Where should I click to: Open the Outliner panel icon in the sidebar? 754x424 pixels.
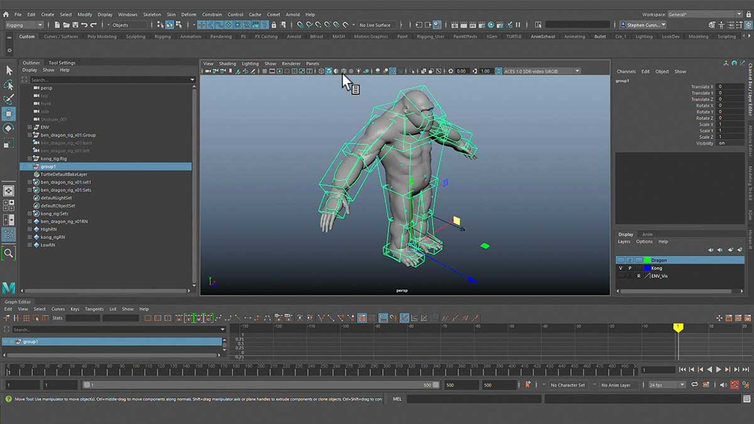[9, 235]
